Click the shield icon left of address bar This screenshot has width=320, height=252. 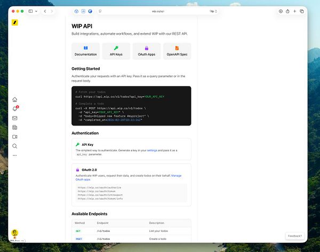tap(100, 11)
